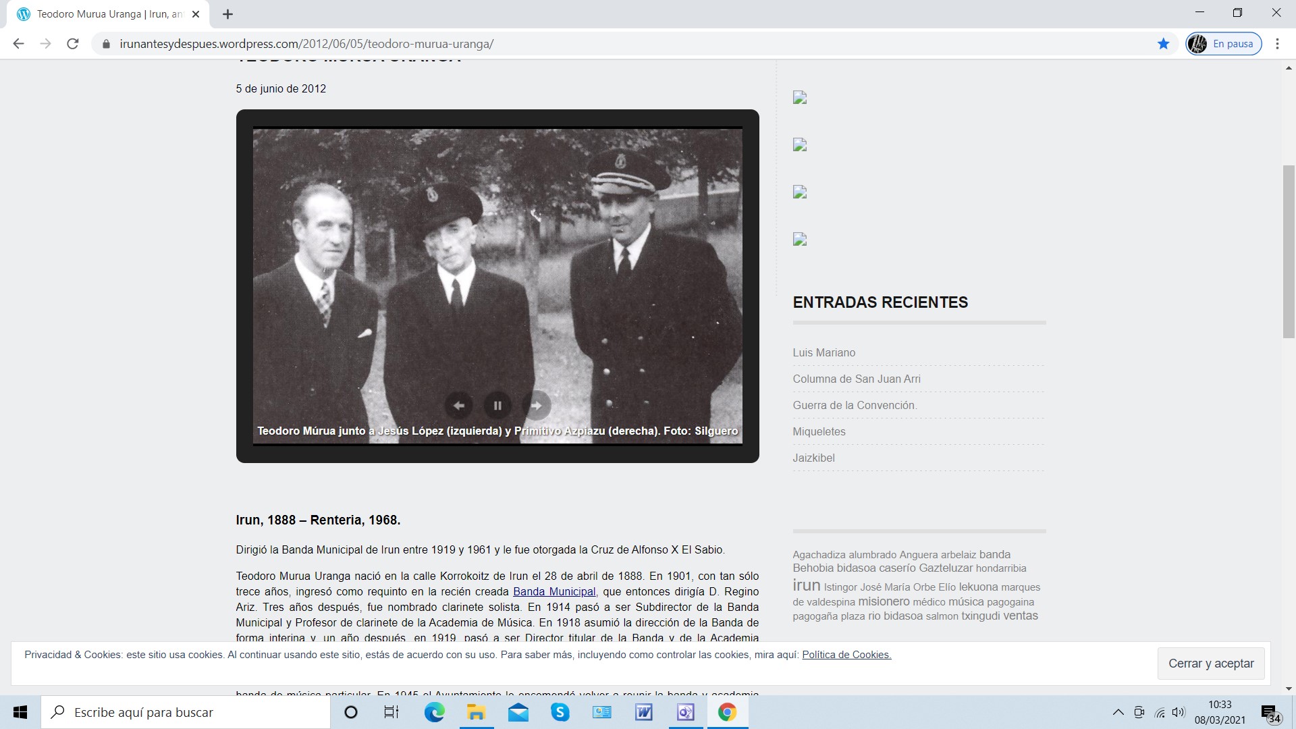The height and width of the screenshot is (729, 1296).
Task: Select the 'txingudi' tag
Action: pyautogui.click(x=981, y=616)
